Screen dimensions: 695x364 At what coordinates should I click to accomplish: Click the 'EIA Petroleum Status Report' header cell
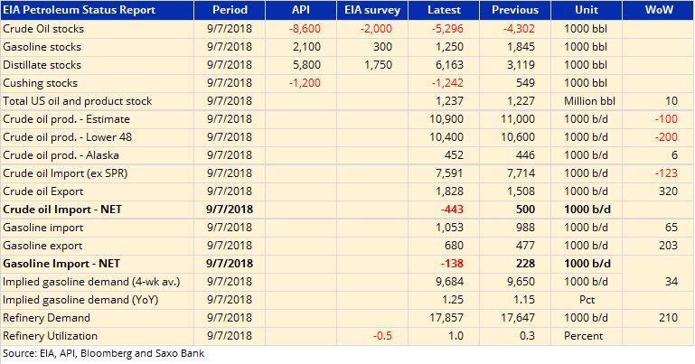point(97,10)
